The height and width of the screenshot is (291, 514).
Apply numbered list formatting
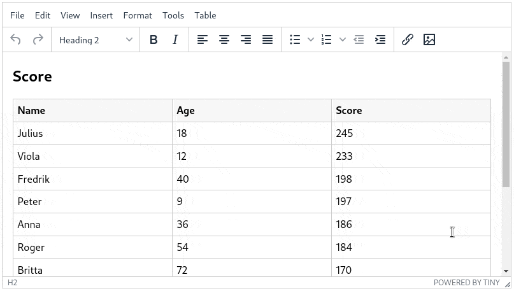327,39
